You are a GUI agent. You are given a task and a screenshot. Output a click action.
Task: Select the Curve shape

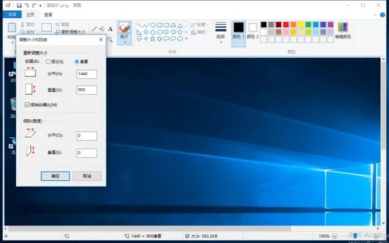click(x=146, y=25)
